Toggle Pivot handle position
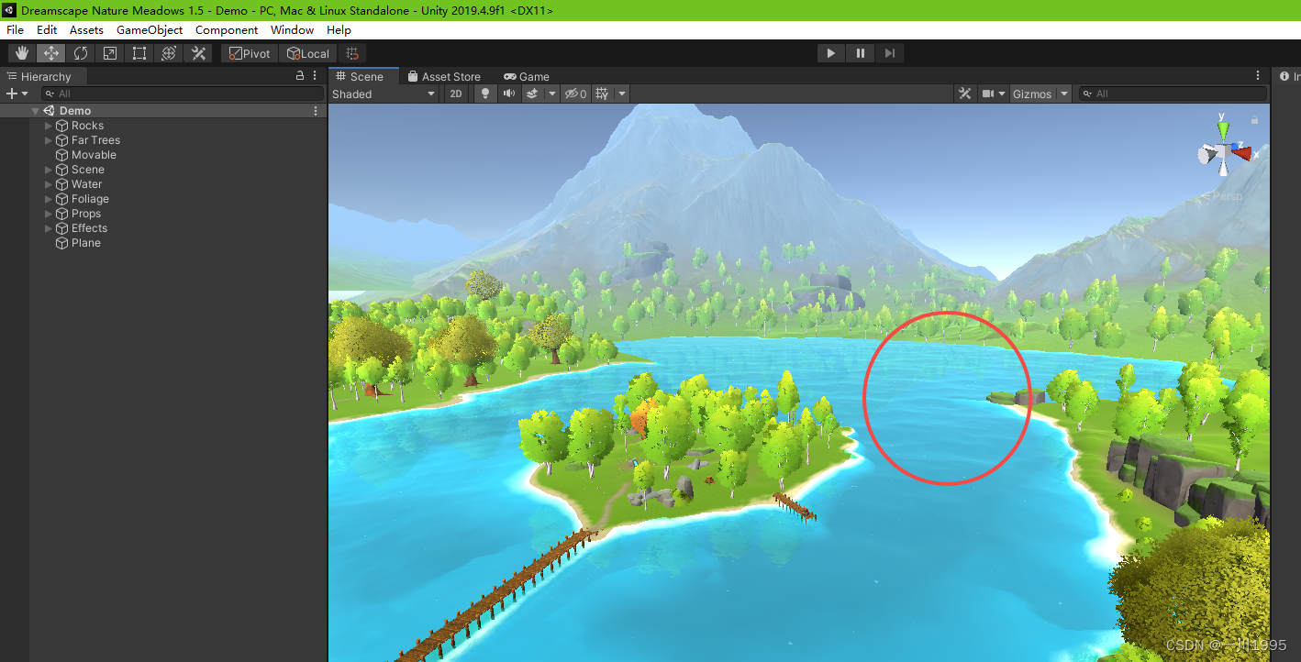 tap(250, 53)
